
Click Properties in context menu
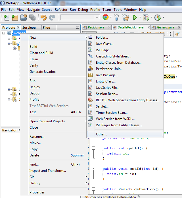[x=54, y=192]
